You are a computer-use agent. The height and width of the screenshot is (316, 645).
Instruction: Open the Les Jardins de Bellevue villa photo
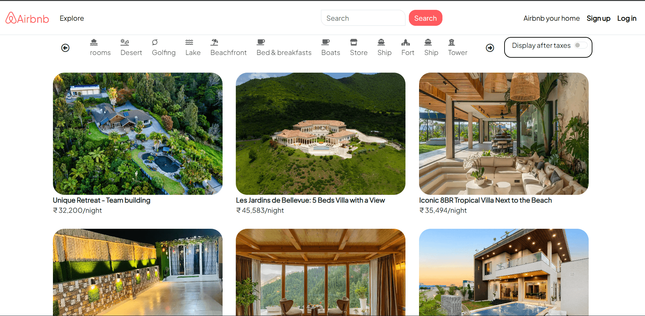click(321, 134)
